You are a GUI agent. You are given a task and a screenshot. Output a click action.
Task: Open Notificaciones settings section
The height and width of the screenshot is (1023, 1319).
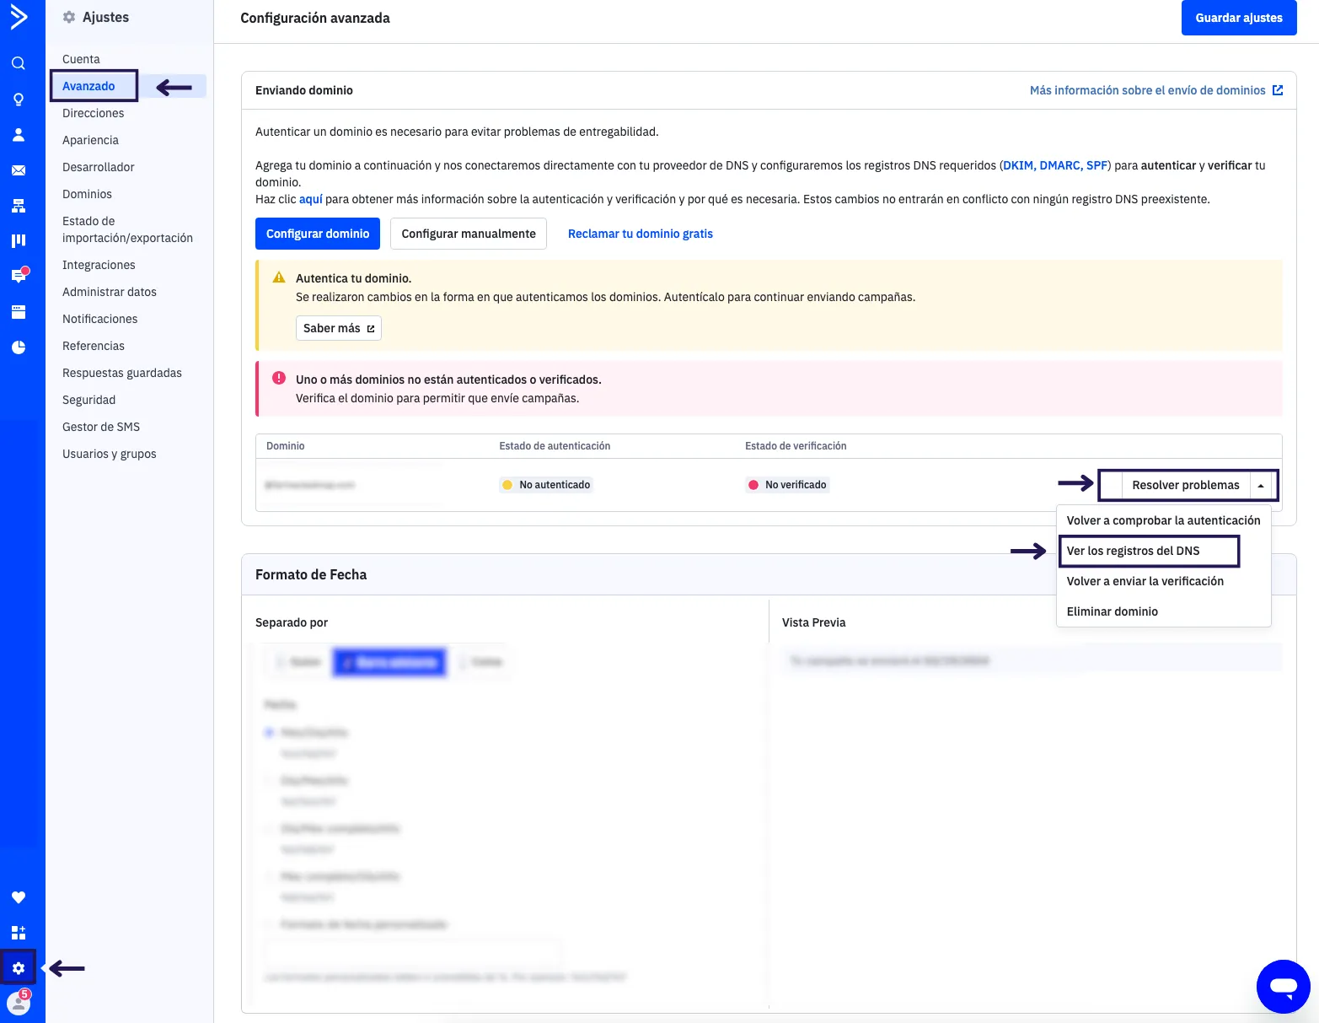(x=99, y=319)
